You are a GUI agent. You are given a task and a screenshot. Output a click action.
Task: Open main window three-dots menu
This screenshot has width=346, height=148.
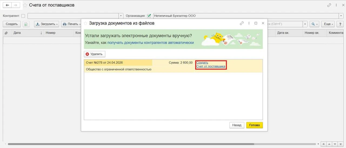coord(336,5)
